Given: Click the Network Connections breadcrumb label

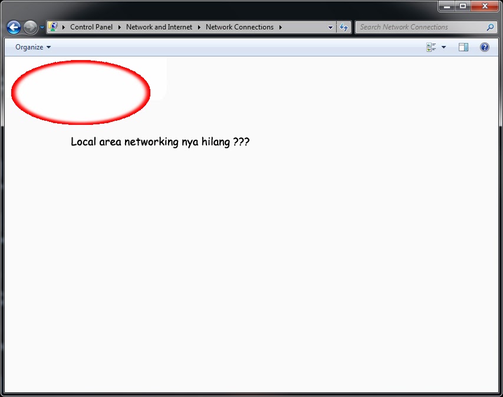Looking at the screenshot, I should tap(239, 27).
